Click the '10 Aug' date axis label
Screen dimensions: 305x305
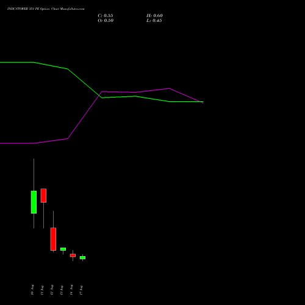pos(32,290)
